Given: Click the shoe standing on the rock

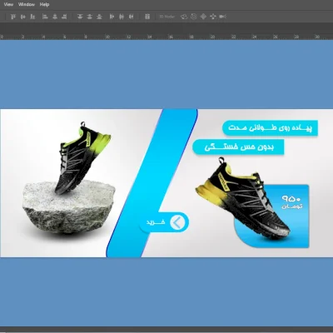Looking at the screenshot, I should pos(81,161).
